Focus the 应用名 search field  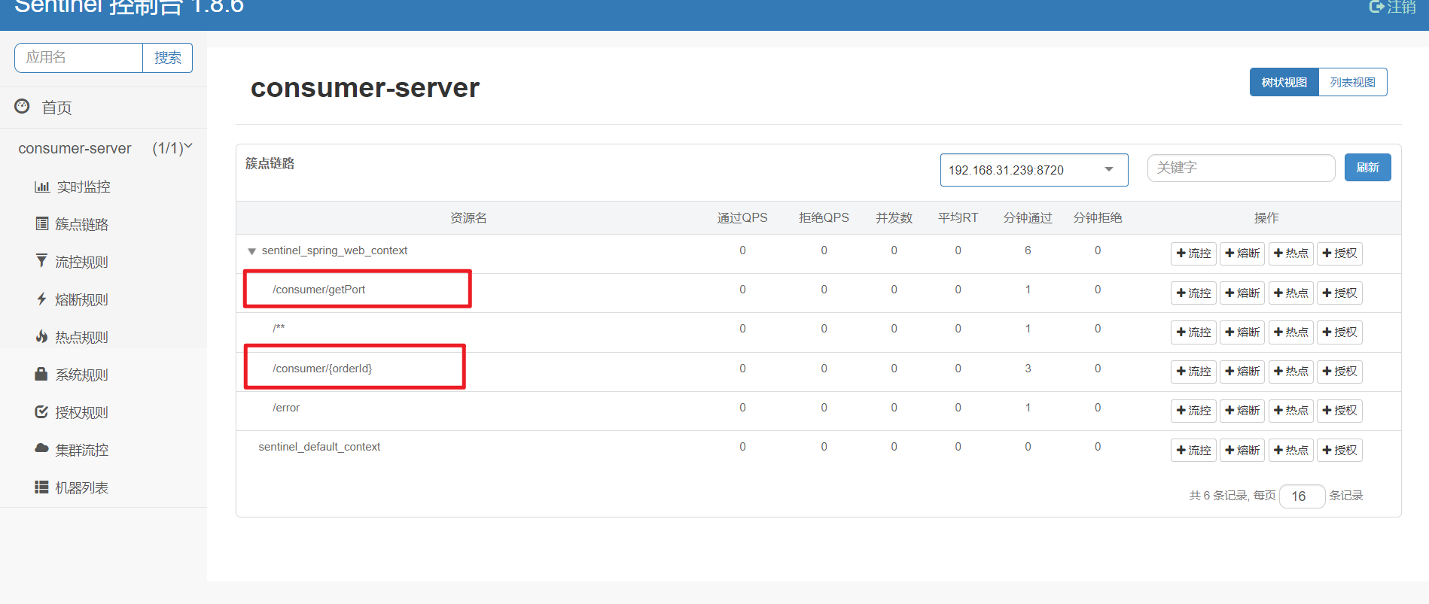79,58
